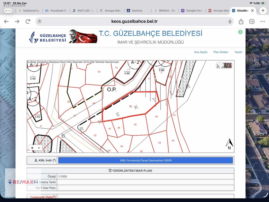Open the page settings icon in address bar
The width and height of the screenshot is (269, 202).
tap(39, 22)
